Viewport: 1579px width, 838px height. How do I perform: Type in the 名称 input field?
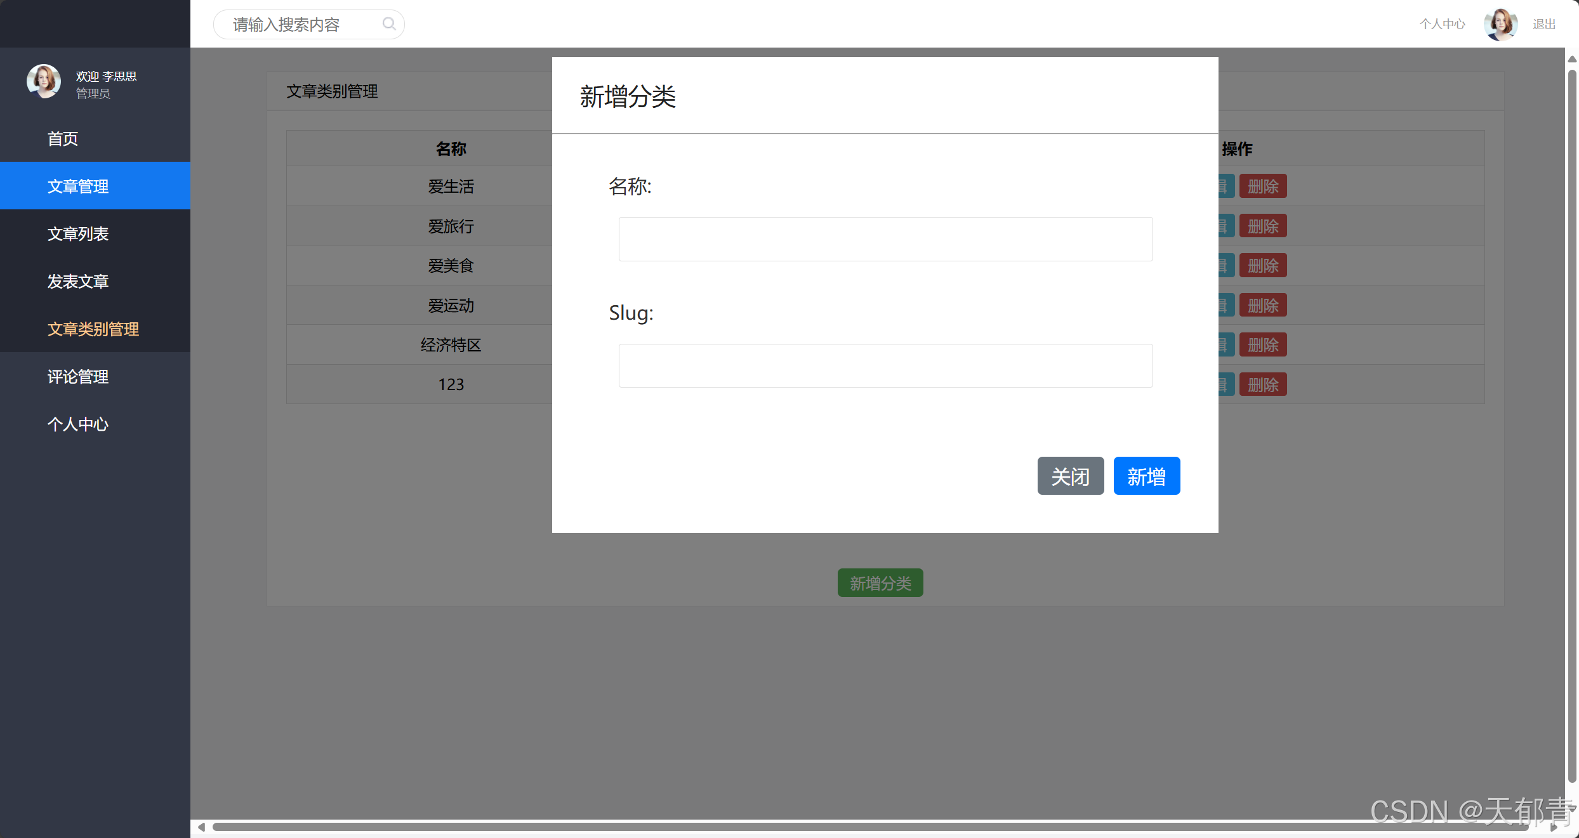[885, 239]
